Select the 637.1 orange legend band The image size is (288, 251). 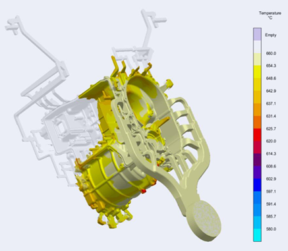[257, 97]
